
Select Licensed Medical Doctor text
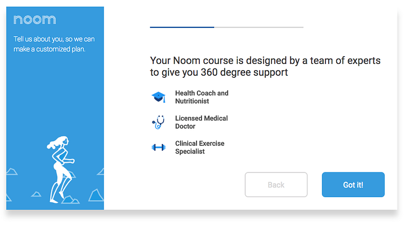[201, 122]
